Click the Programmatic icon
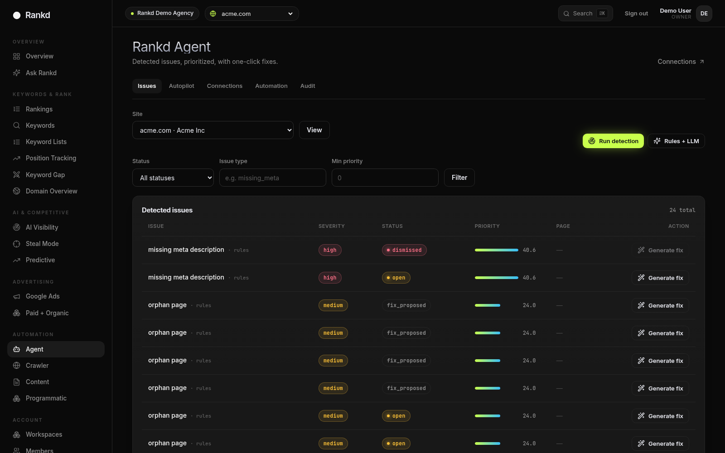Viewport: 725px width, 453px height. tap(17, 398)
